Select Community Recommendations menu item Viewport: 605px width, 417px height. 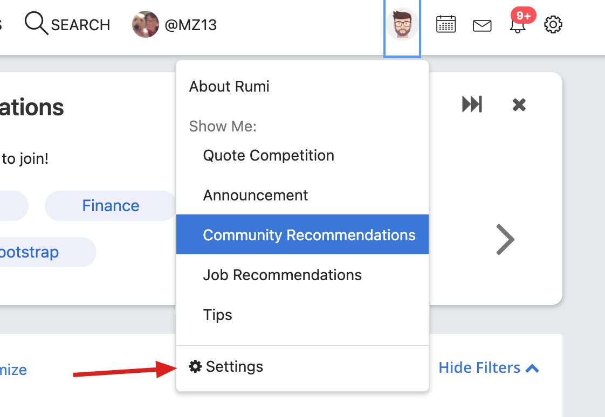tap(302, 235)
